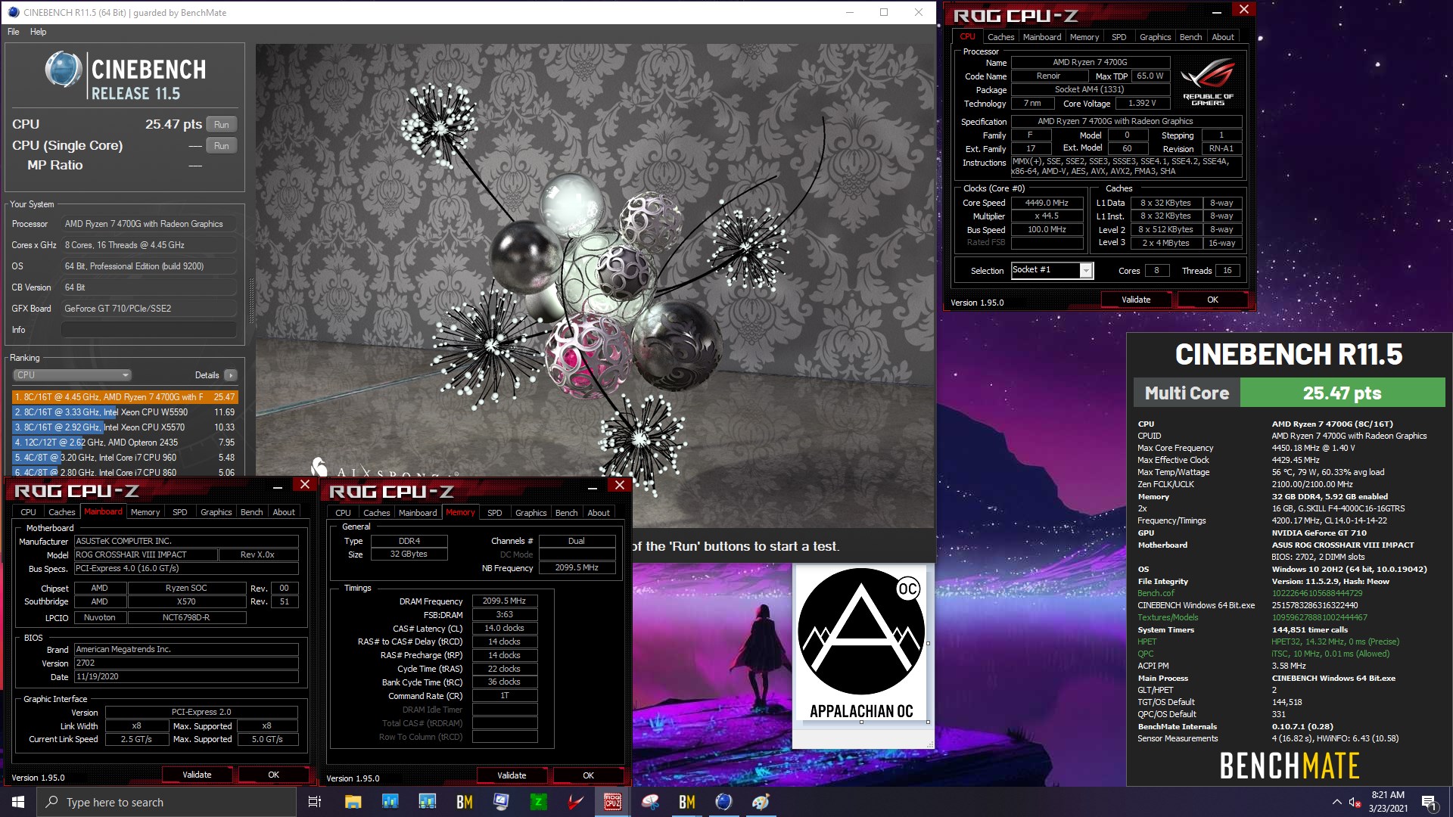Click the QPC entry in BenchMate panel

point(1145,654)
